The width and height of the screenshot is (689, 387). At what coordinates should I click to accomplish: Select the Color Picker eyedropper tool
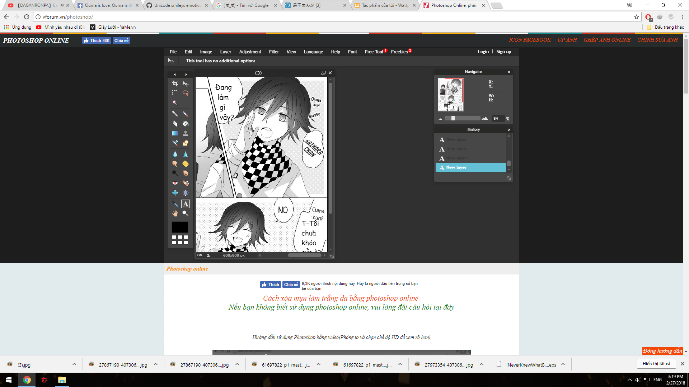click(x=175, y=204)
